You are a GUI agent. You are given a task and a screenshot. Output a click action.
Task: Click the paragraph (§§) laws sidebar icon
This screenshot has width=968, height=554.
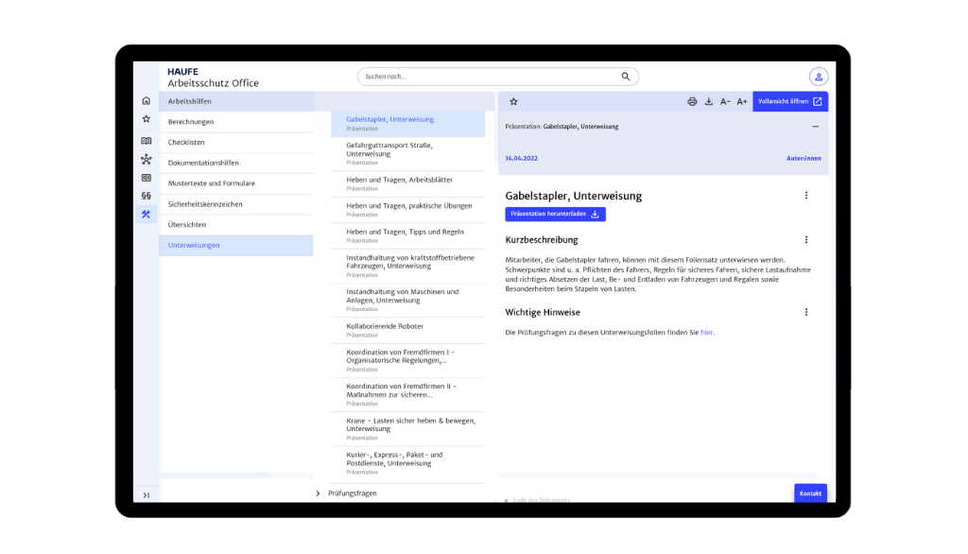pos(146,196)
